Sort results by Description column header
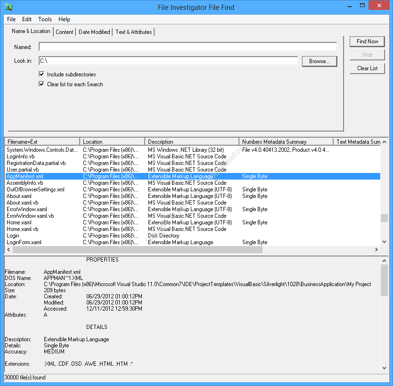The height and width of the screenshot is (386, 393). pyautogui.click(x=192, y=141)
